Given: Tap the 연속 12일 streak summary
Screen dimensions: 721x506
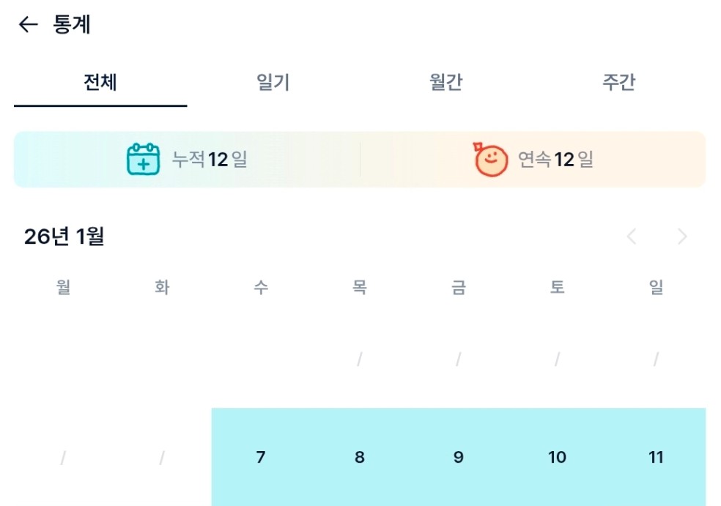Looking at the screenshot, I should (555, 160).
